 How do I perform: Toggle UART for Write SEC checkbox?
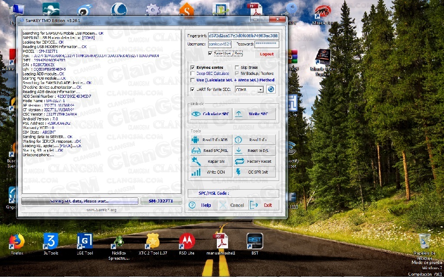tap(193, 90)
